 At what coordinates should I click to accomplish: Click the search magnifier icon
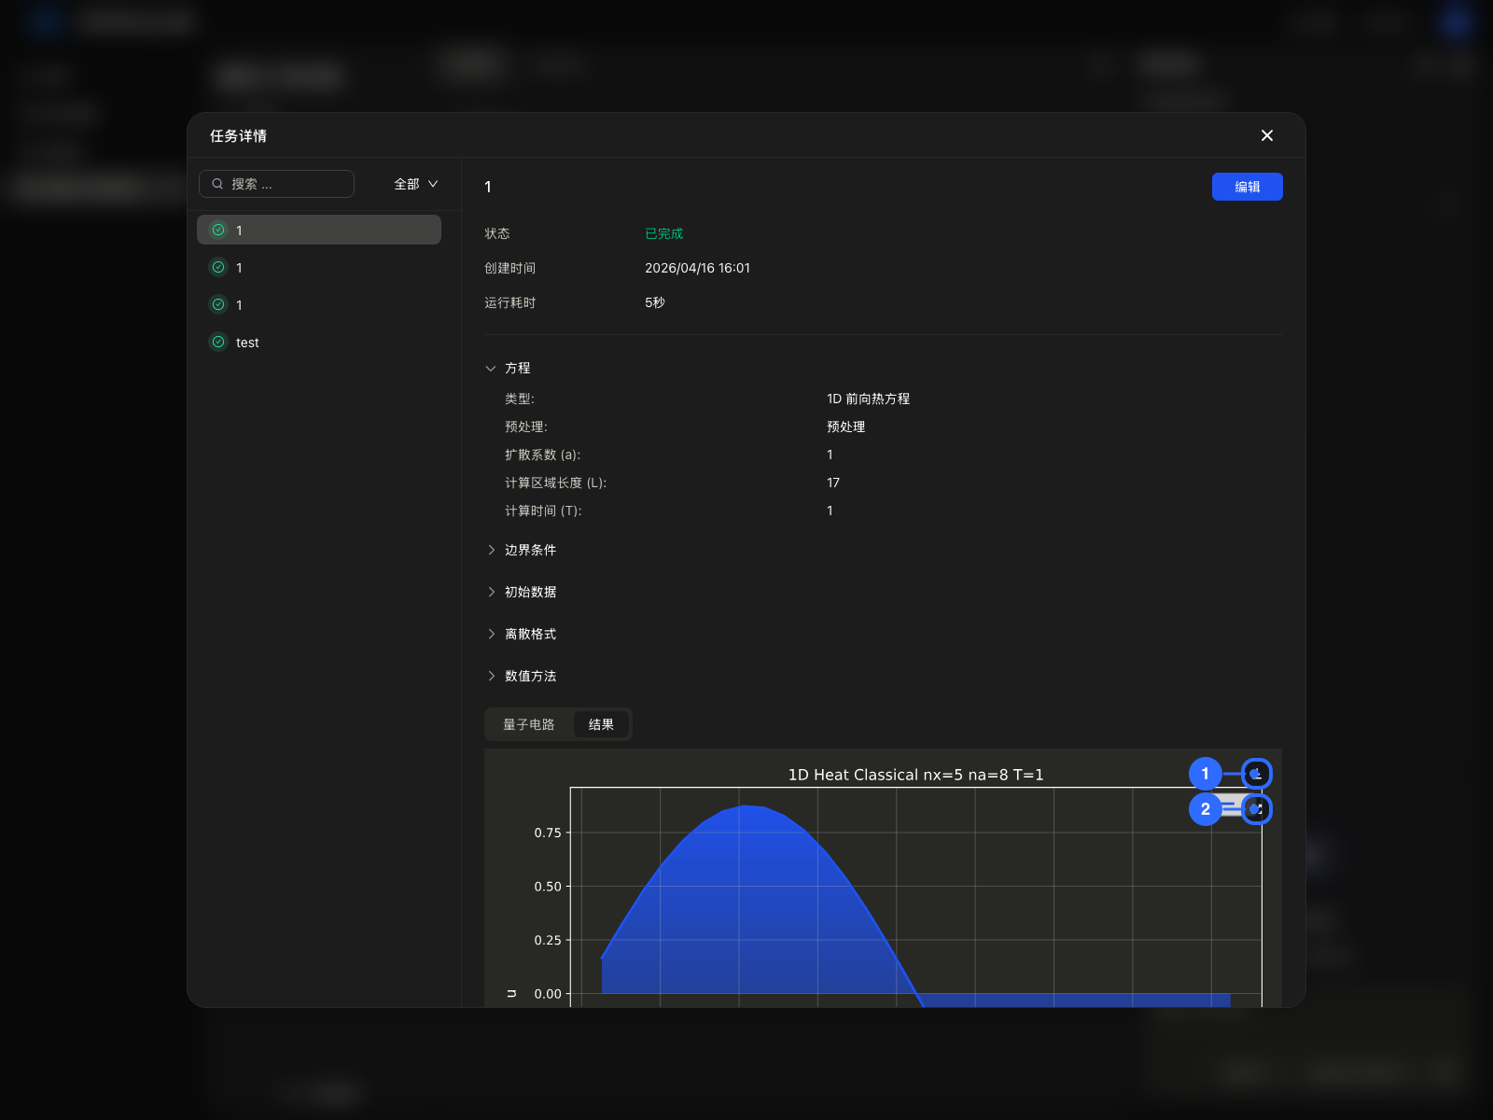coord(217,184)
